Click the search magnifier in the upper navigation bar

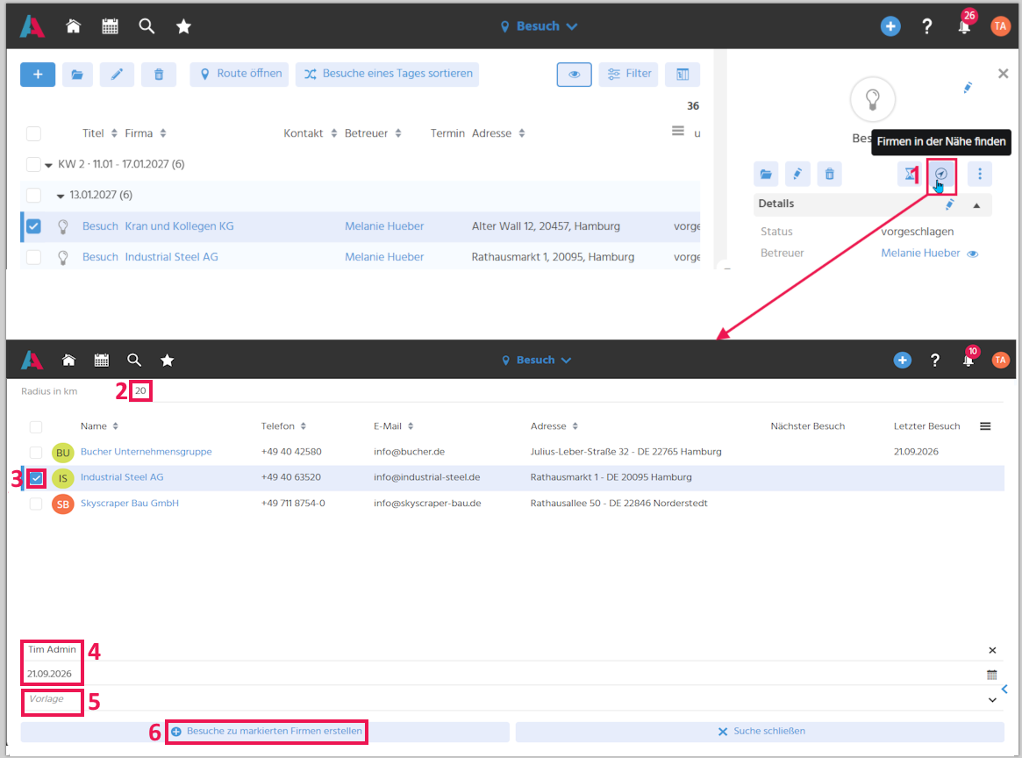(x=147, y=26)
